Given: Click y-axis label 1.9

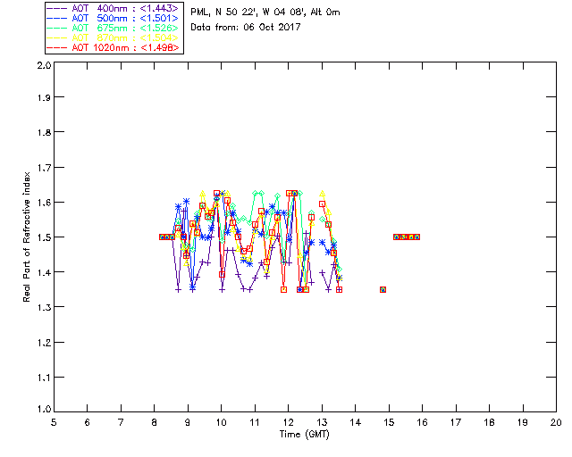Looking at the screenshot, I should [x=44, y=97].
